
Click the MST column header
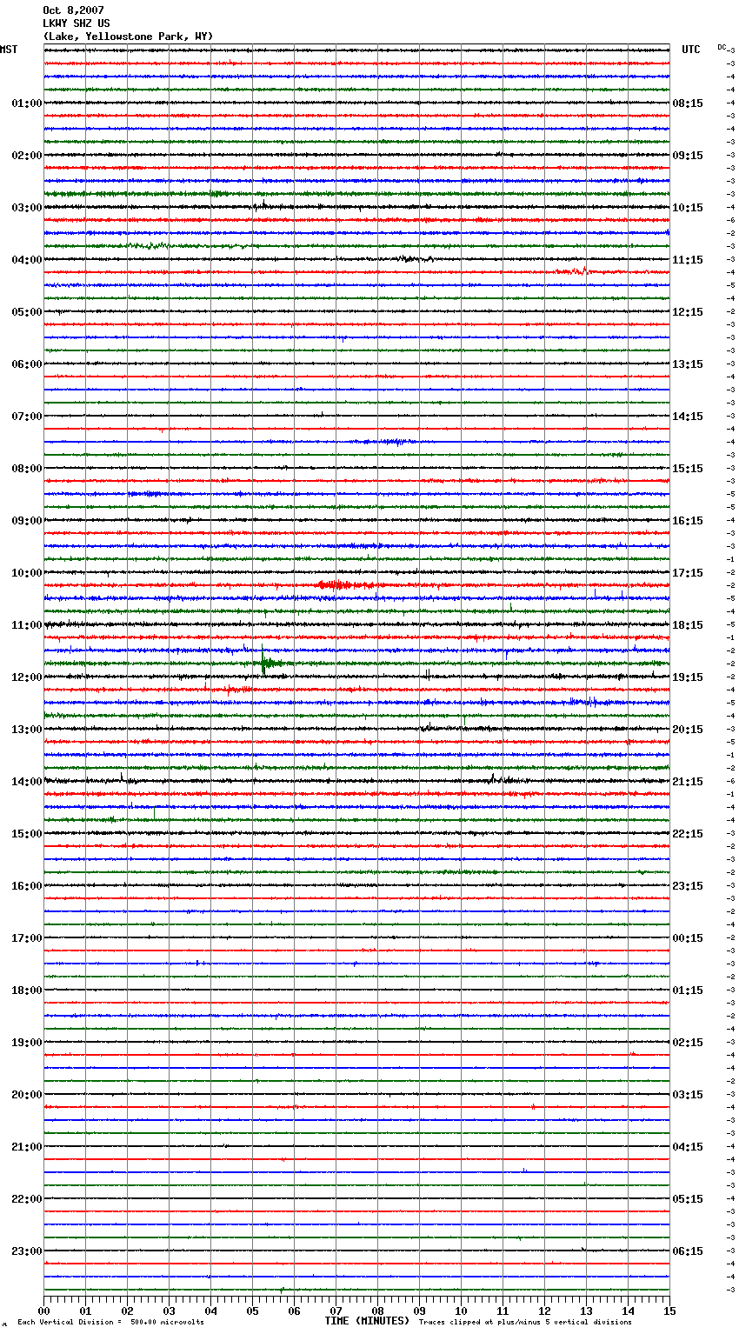coord(9,50)
